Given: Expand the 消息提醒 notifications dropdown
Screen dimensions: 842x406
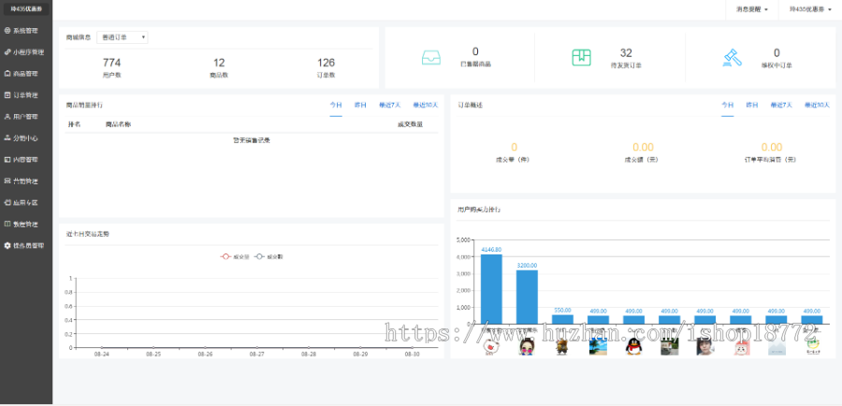Looking at the screenshot, I should (x=752, y=9).
